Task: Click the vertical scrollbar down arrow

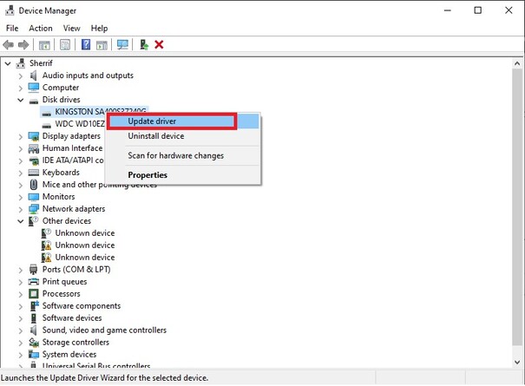Action: tap(517, 362)
